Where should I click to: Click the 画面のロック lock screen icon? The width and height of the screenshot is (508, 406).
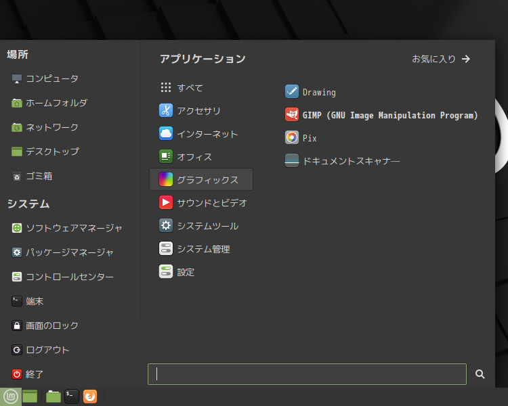[x=17, y=325]
